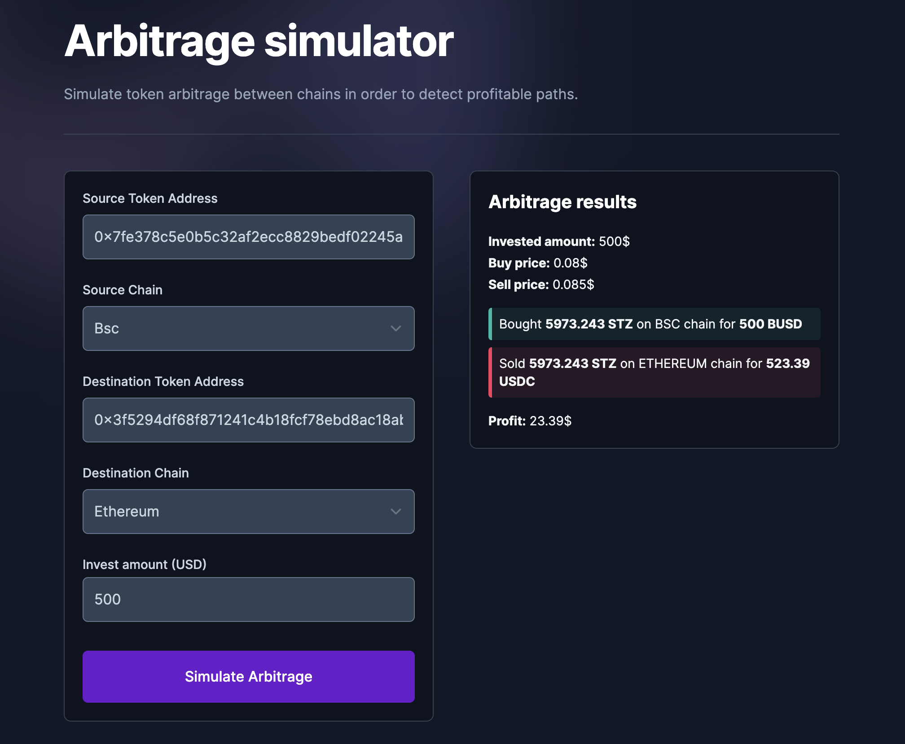This screenshot has width=905, height=744.
Task: Select the simulator description text
Action: coord(321,94)
